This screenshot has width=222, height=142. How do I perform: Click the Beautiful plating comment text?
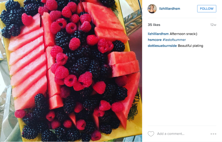point(190,46)
